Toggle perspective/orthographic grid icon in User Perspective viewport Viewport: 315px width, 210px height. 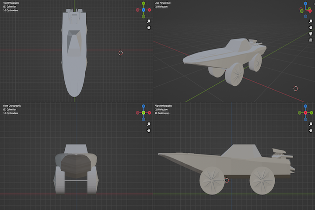(x=310, y=39)
